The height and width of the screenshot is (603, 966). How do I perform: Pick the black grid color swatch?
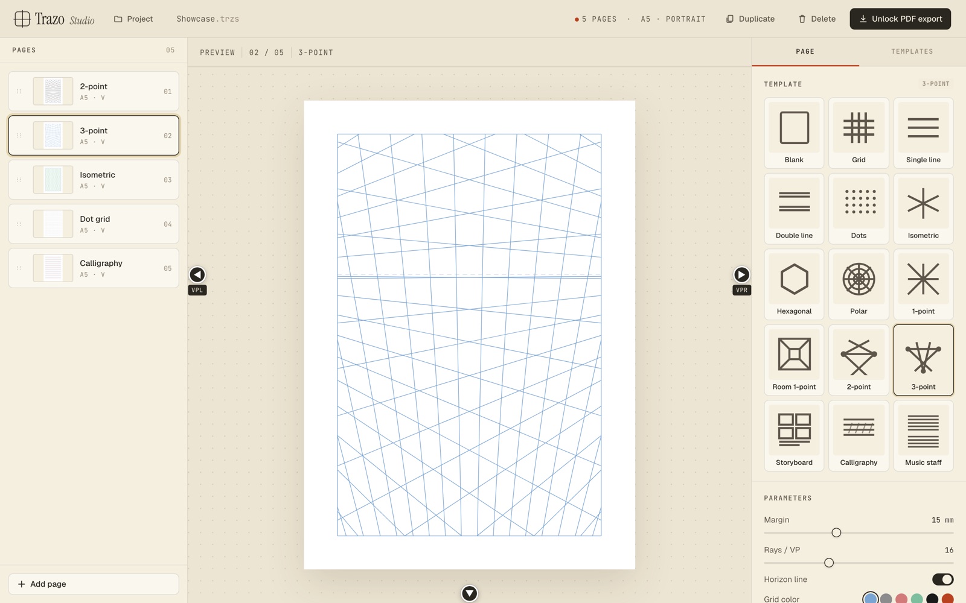tap(932, 599)
